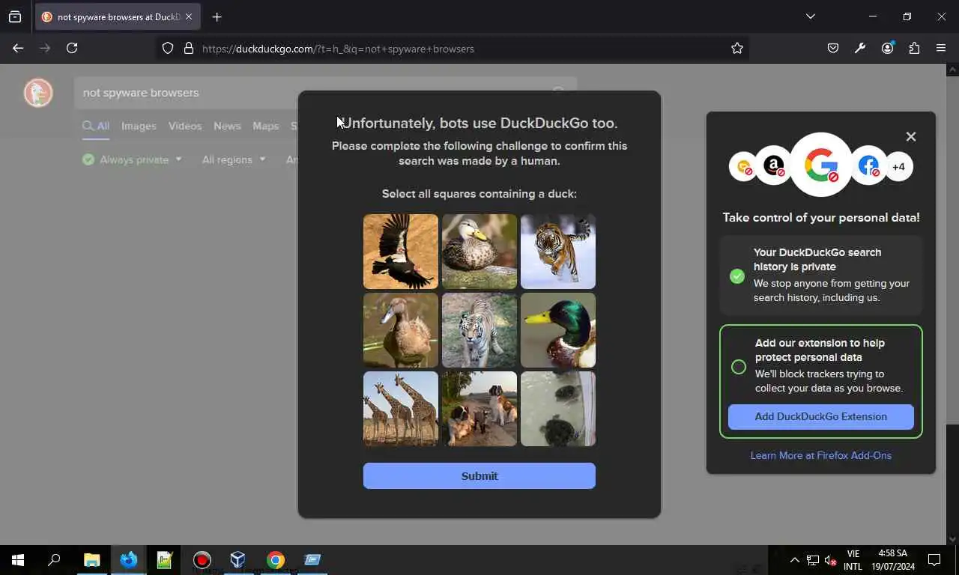Image resolution: width=959 pixels, height=575 pixels.
Task: Click the padlock site info icon
Action: pos(189,48)
